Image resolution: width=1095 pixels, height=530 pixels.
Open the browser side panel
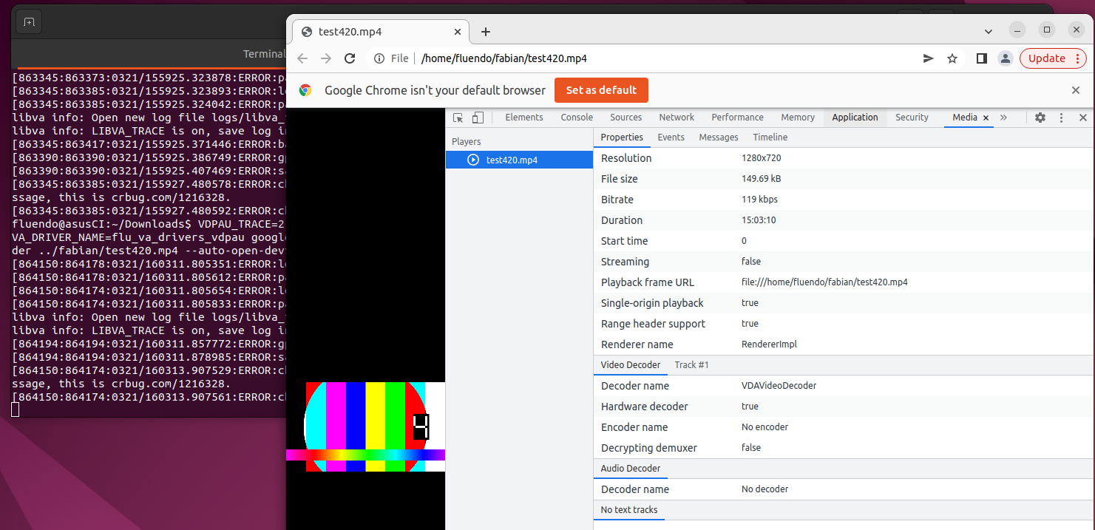pos(981,58)
